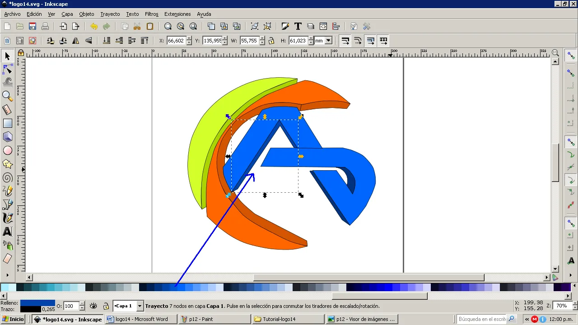578x325 pixels.
Task: Open the mm units dropdown
Action: pos(328,41)
